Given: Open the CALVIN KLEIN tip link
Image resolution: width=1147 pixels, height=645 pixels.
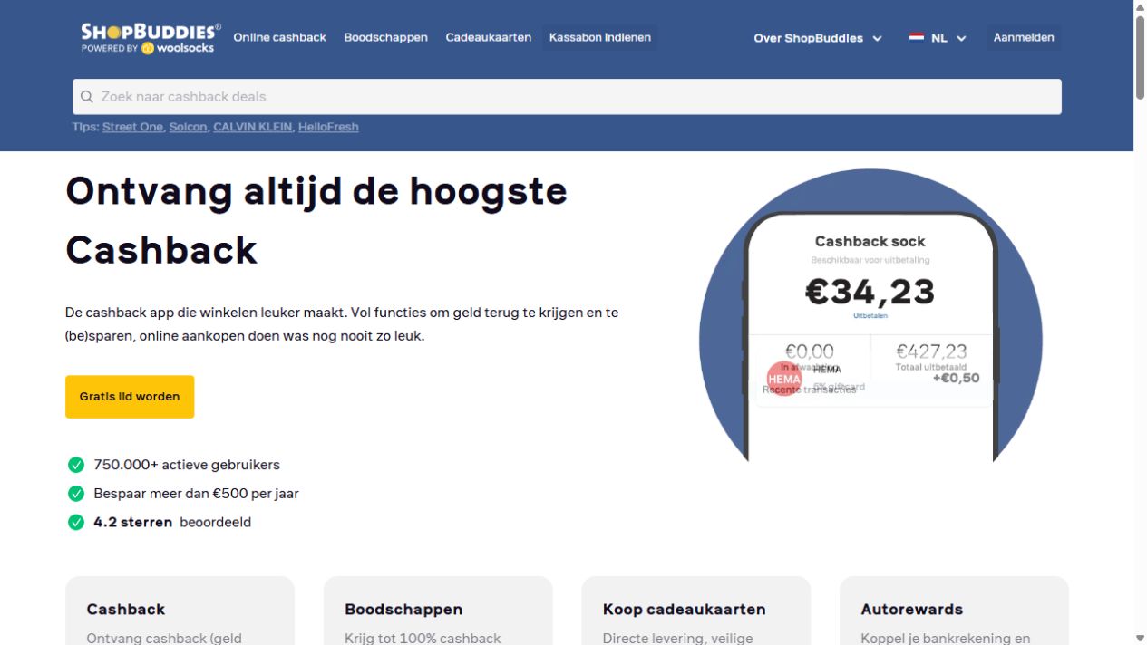Looking at the screenshot, I should pos(253,127).
